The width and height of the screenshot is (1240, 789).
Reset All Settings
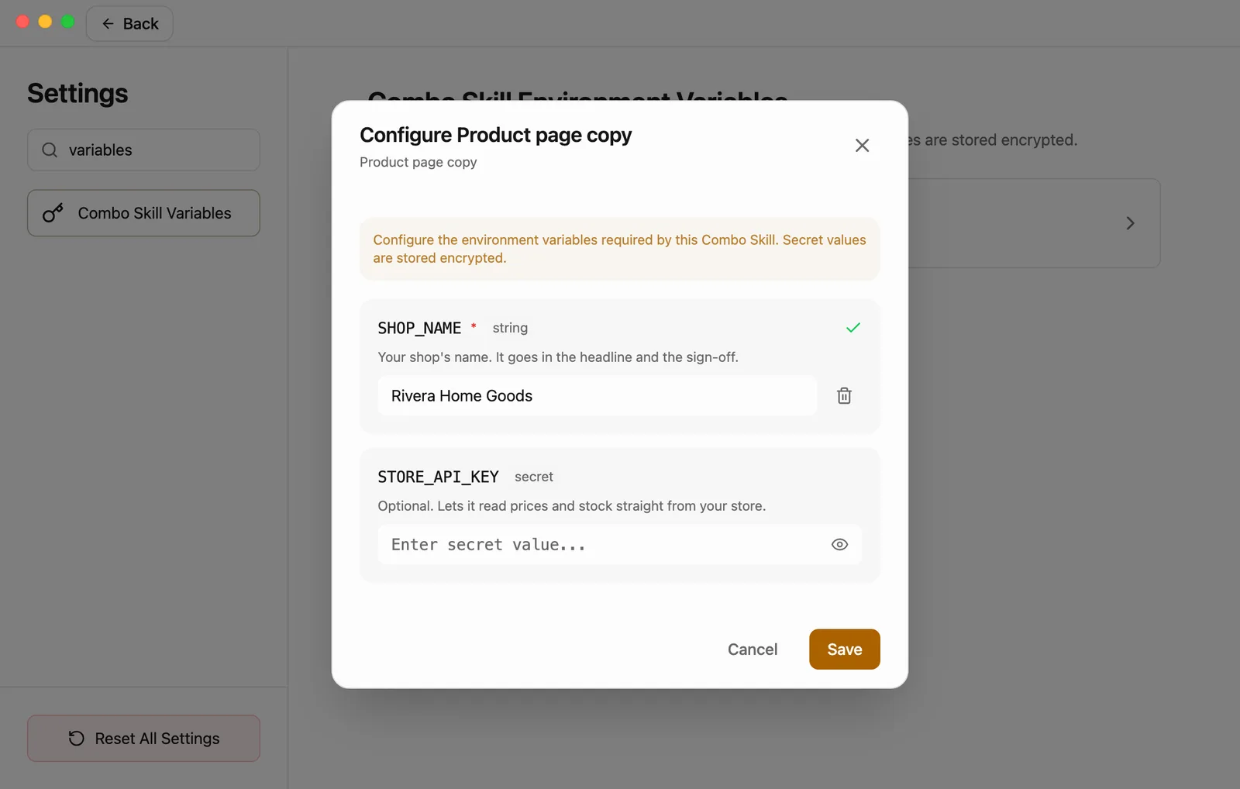(x=143, y=739)
